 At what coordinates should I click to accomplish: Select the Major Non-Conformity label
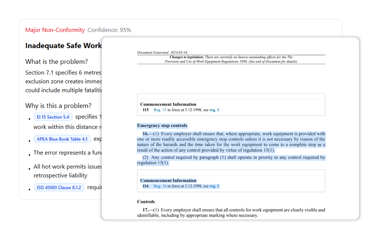tap(55, 30)
